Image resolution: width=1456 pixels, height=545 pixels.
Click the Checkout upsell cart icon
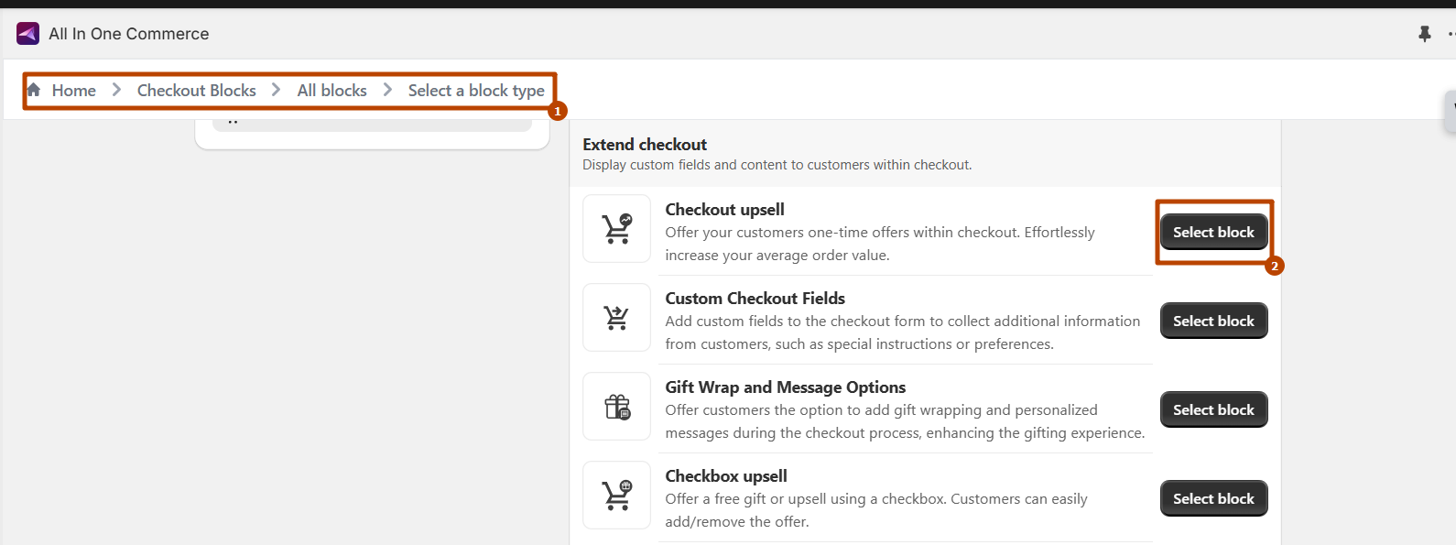click(616, 228)
